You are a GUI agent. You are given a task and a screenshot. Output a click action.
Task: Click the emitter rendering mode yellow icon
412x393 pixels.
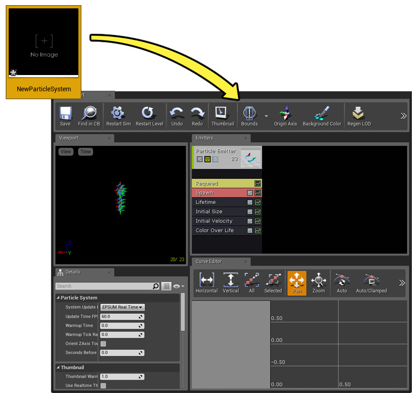(x=208, y=159)
